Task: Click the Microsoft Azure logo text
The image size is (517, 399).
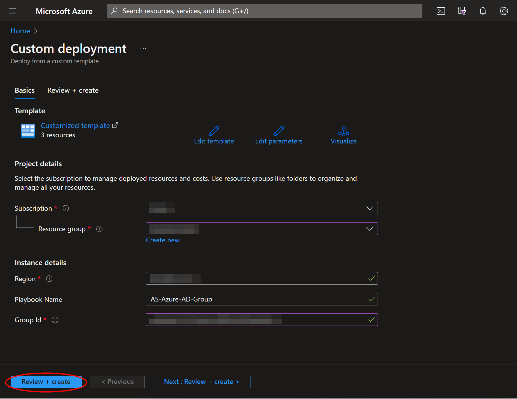Action: [64, 11]
